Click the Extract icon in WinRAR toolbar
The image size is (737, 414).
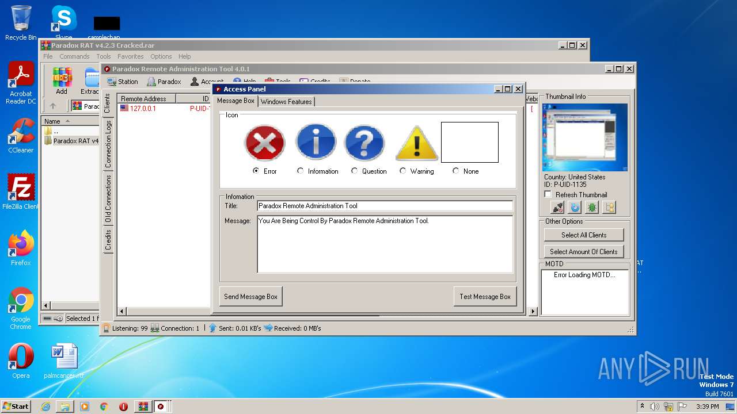89,81
